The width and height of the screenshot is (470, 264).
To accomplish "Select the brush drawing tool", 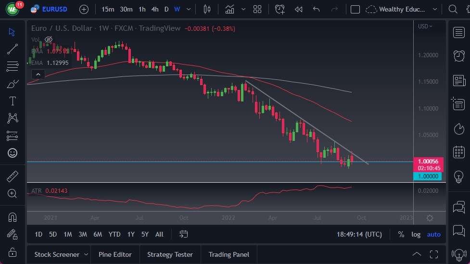I will [x=13, y=84].
